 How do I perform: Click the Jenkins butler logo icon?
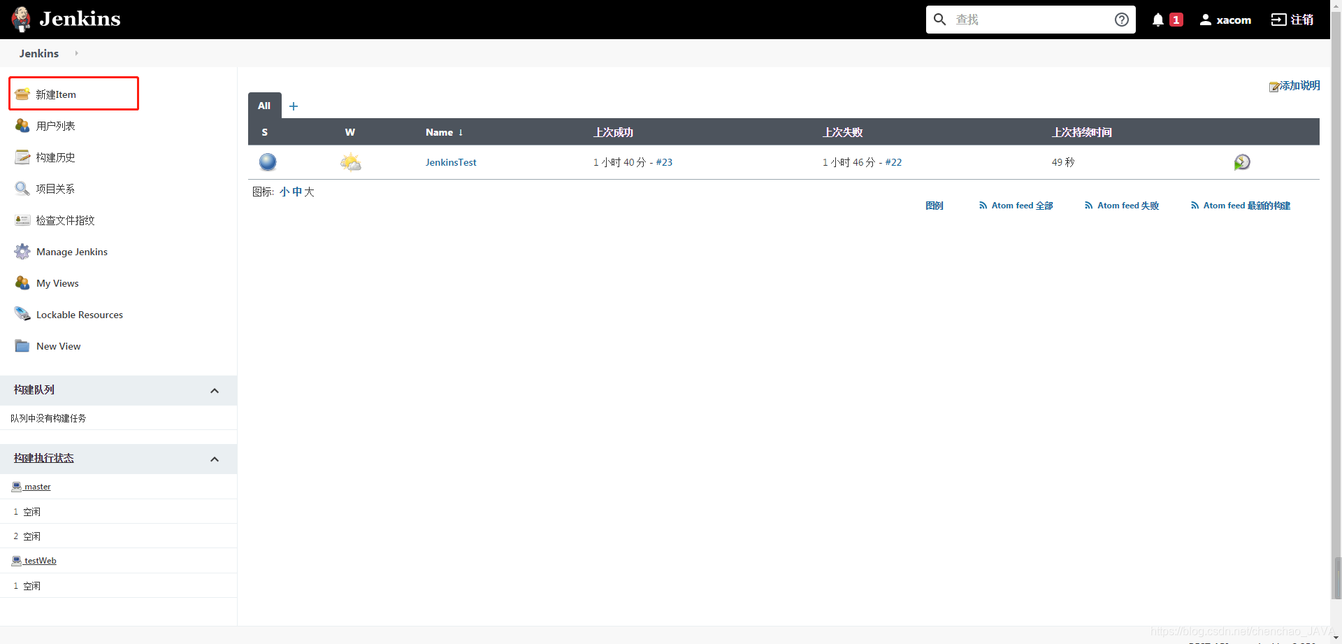[x=21, y=19]
